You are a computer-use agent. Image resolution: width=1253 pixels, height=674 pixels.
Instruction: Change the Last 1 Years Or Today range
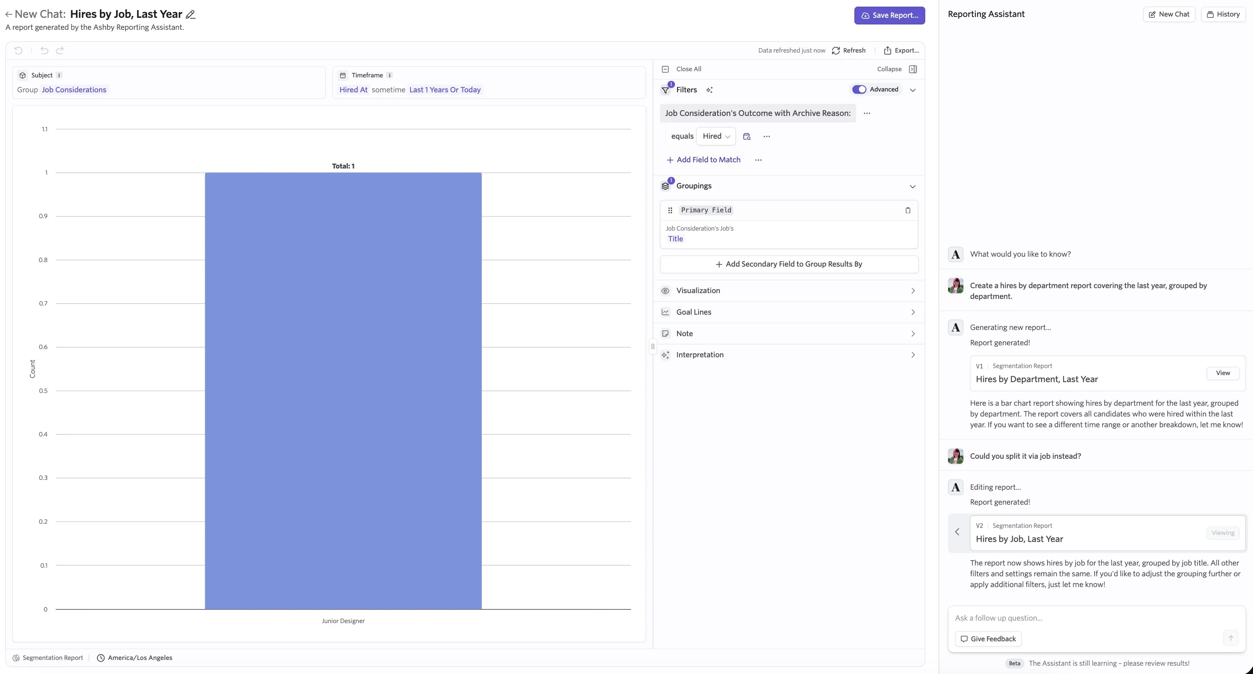click(445, 90)
